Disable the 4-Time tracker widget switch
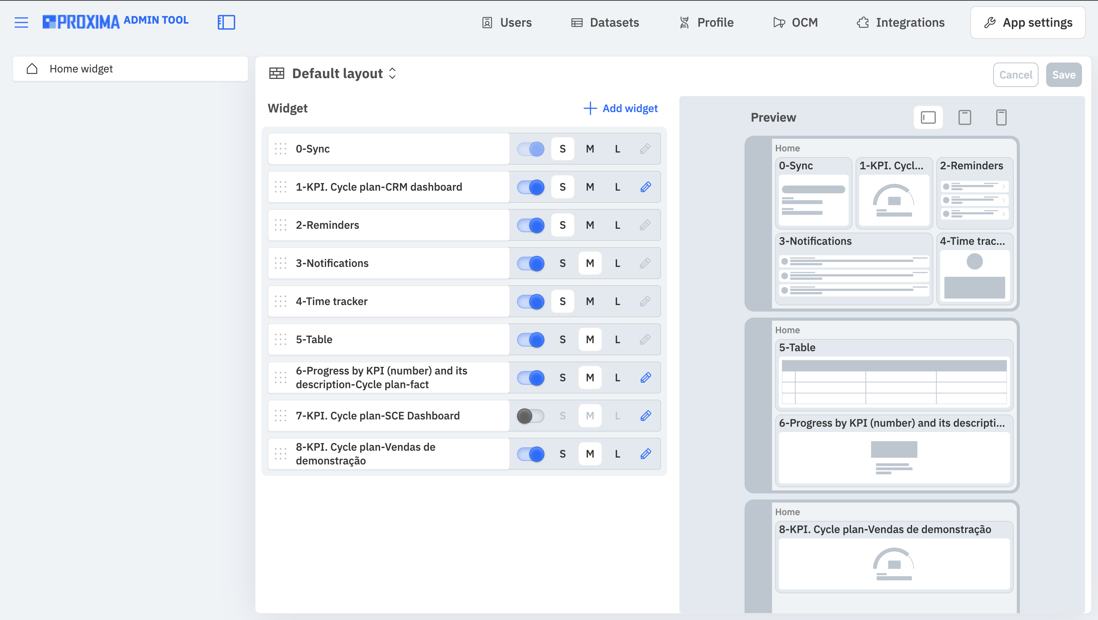The height and width of the screenshot is (620, 1098). click(530, 301)
